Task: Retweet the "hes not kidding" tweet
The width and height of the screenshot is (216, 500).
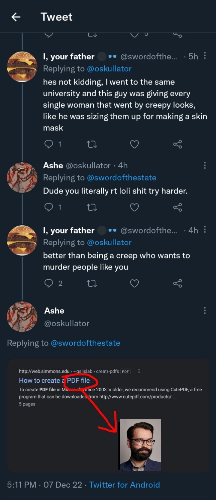Action: [x=92, y=144]
